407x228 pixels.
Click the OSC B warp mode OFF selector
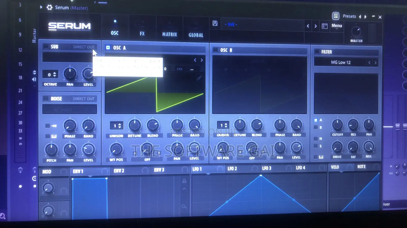(x=252, y=158)
